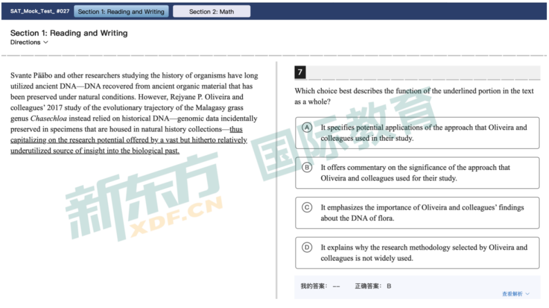Click answer text about why methodology not widely used
This screenshot has width=549, height=308.
click(x=423, y=253)
